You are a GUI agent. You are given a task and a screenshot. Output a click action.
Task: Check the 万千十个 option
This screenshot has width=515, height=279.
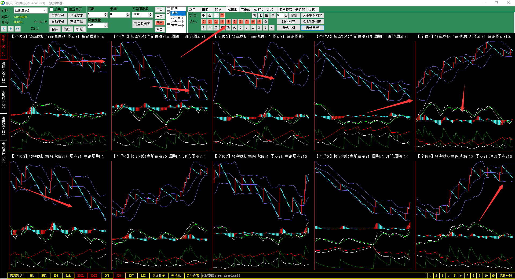(x=169, y=22)
